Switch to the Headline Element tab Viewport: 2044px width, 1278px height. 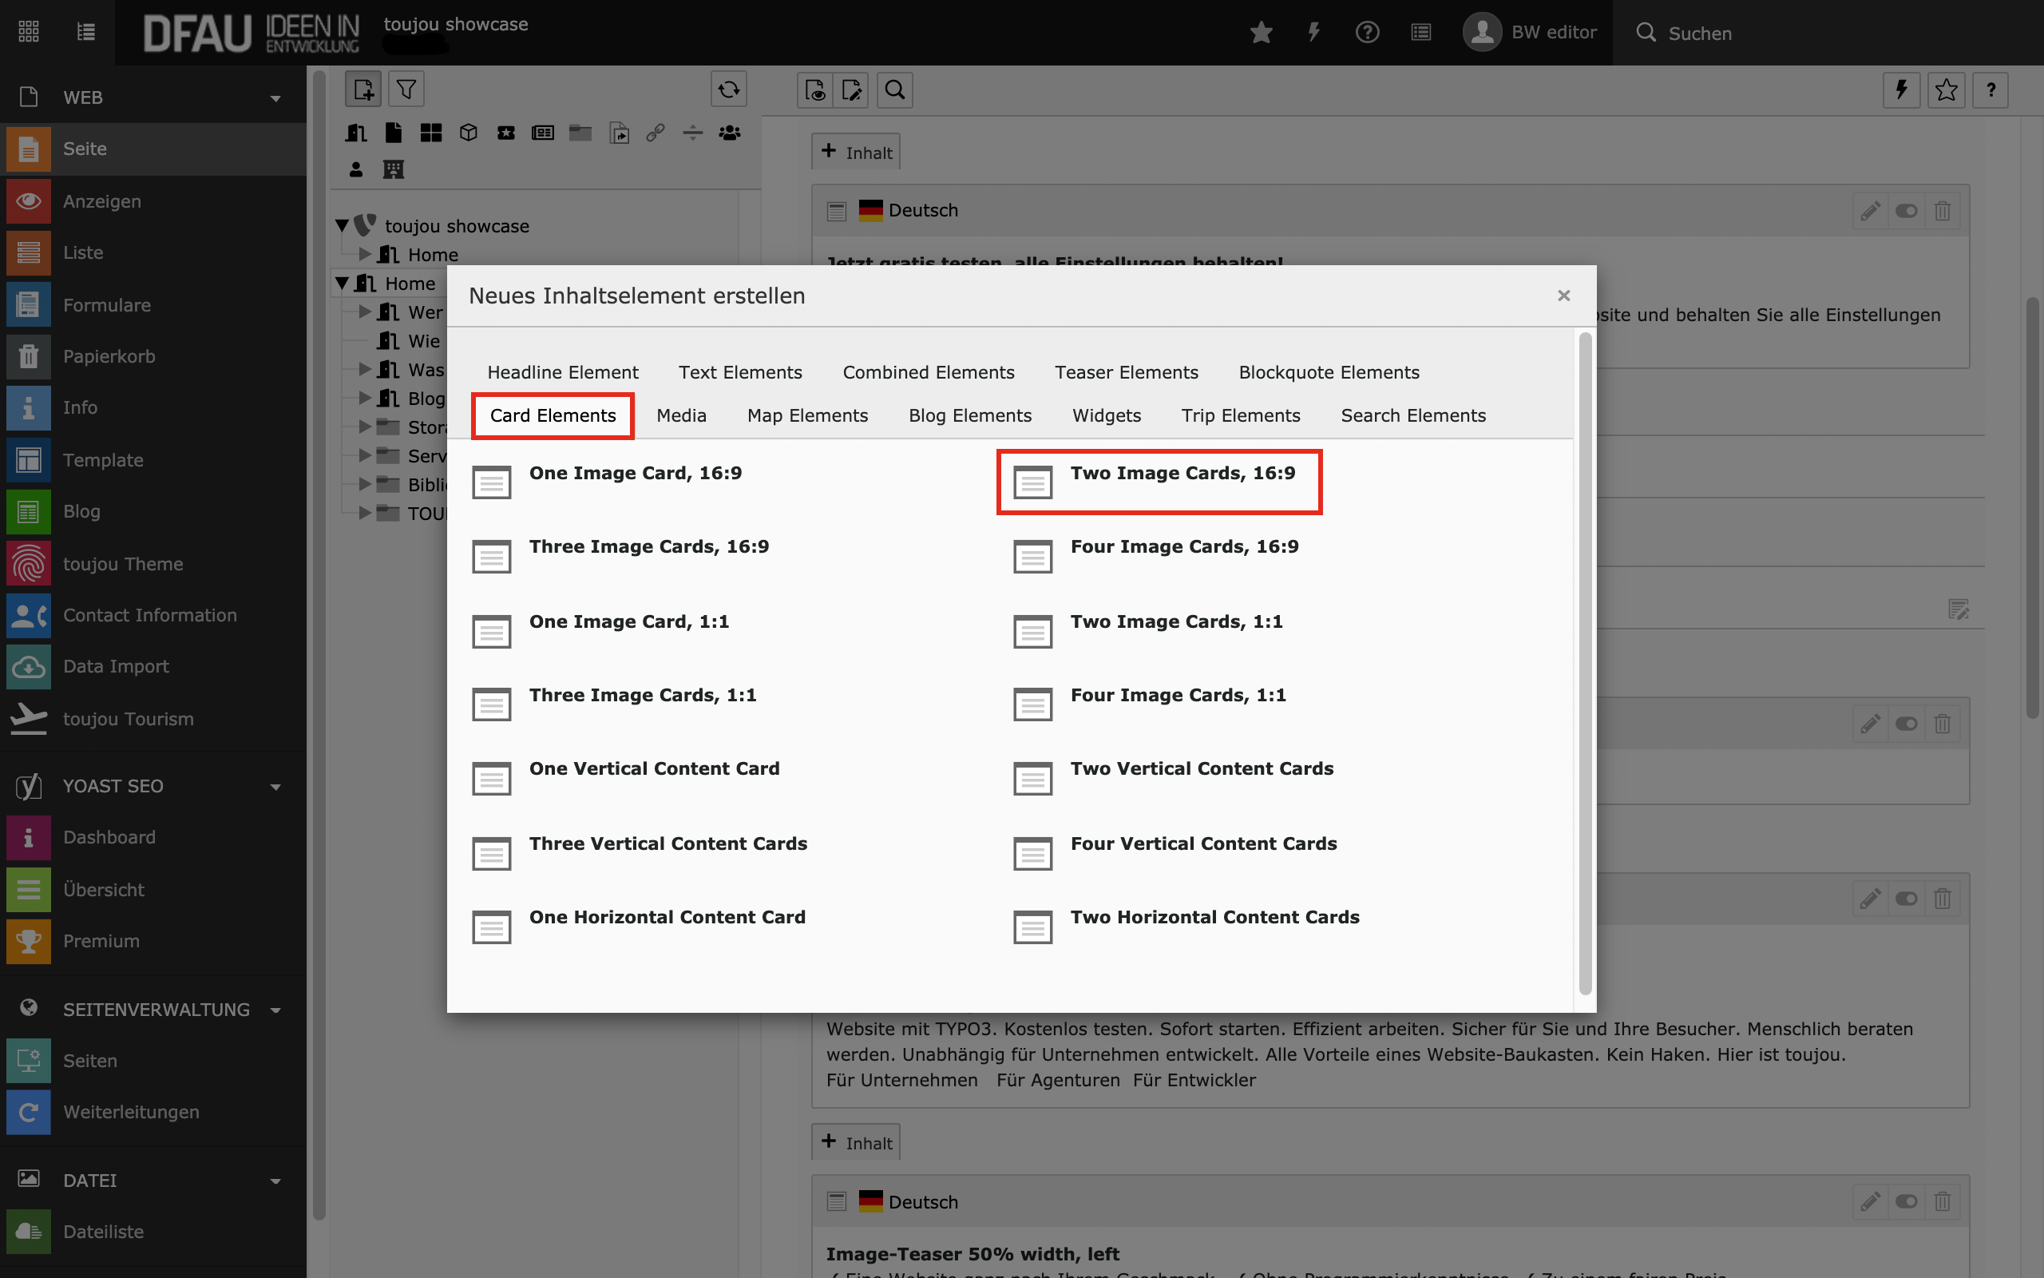563,372
